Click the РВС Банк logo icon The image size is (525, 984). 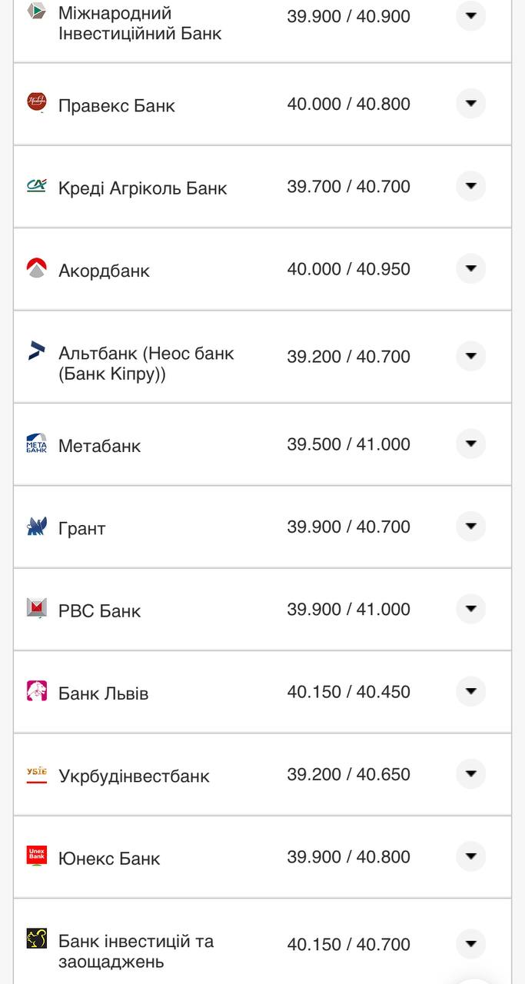point(36,608)
